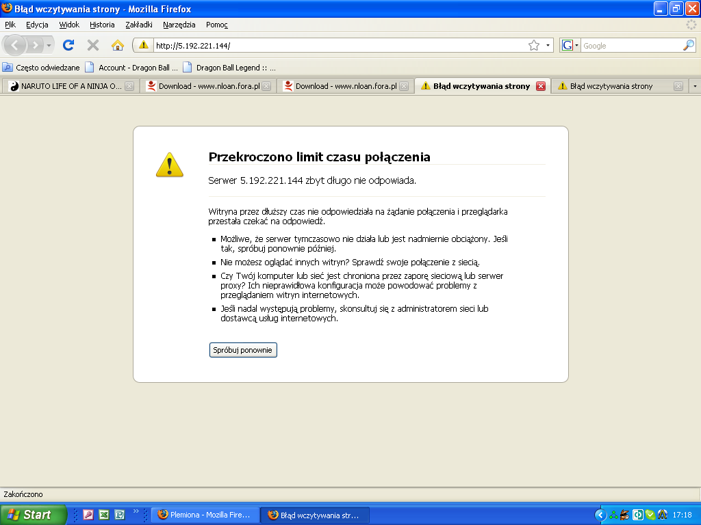
Task: Click the search magnifier icon
Action: pyautogui.click(x=689, y=45)
